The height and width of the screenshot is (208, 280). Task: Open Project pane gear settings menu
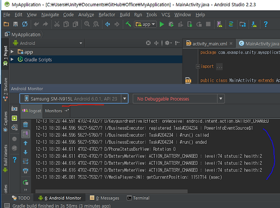(x=168, y=43)
